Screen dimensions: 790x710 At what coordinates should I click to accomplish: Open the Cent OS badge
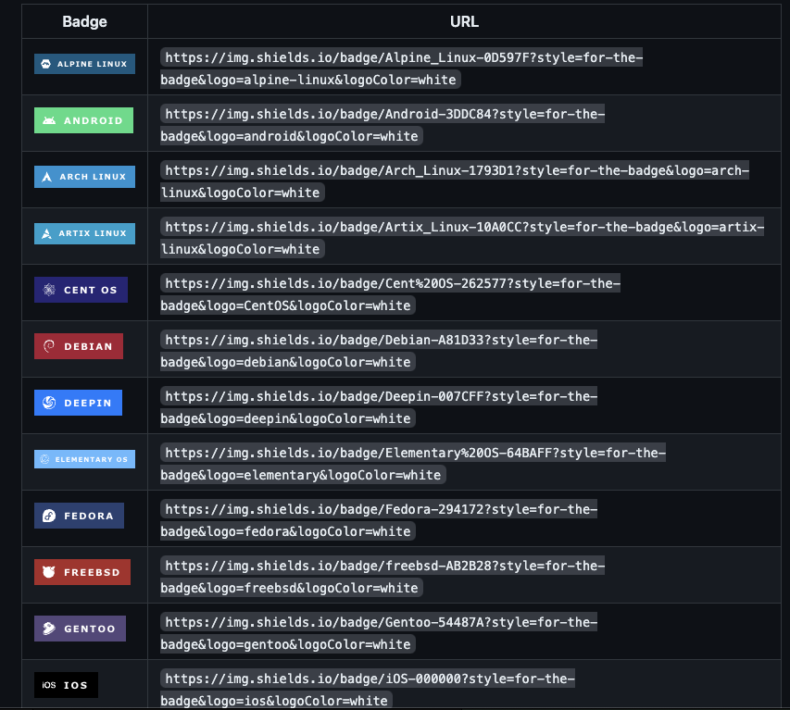(x=82, y=290)
